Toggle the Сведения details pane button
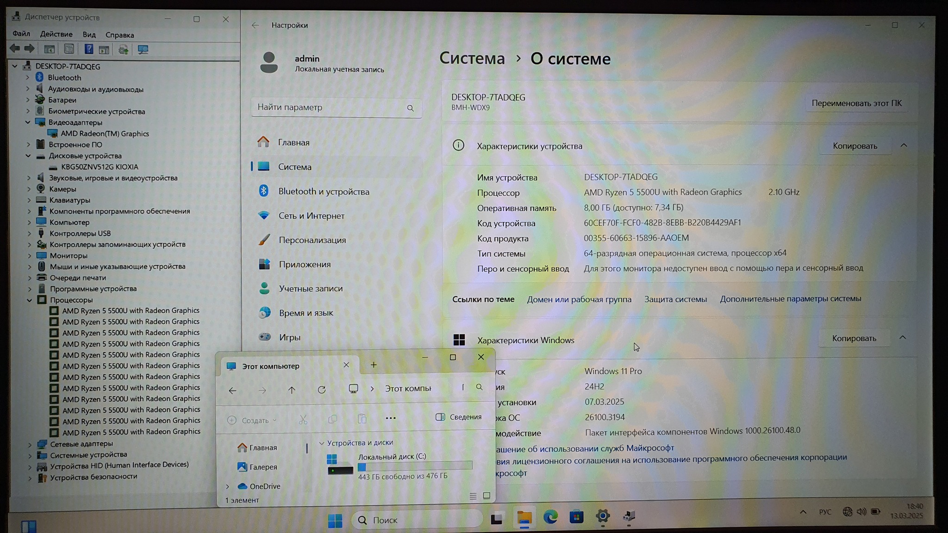The width and height of the screenshot is (948, 533). [x=459, y=417]
